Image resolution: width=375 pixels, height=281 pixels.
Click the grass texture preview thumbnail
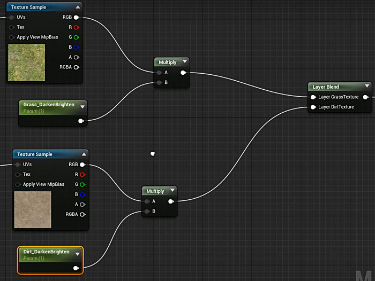(27, 63)
